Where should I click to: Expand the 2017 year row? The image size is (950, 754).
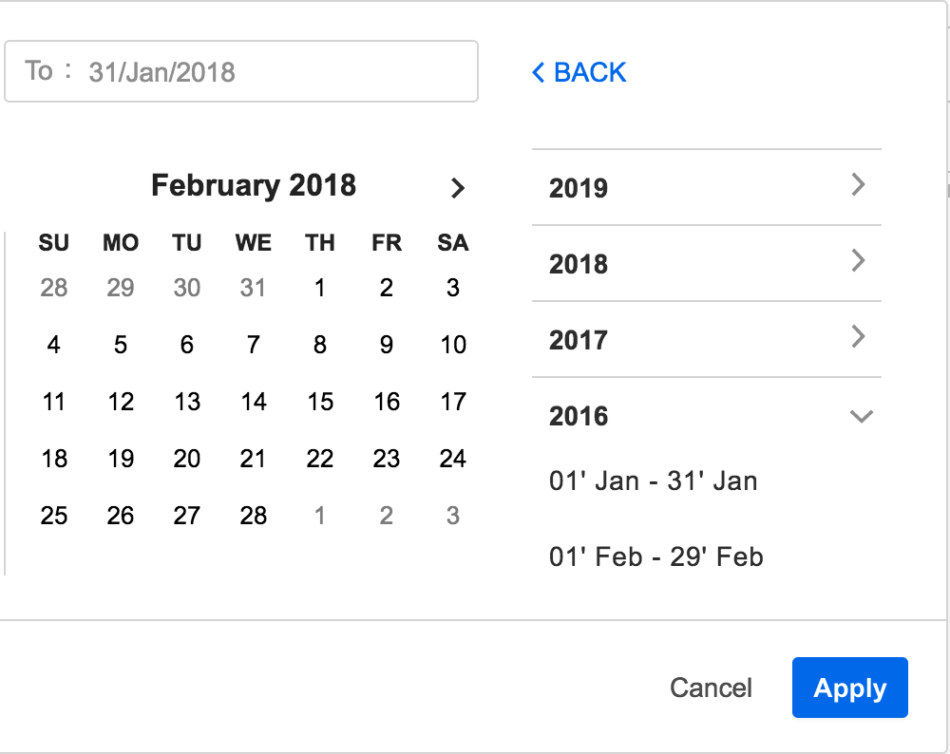[x=706, y=339]
